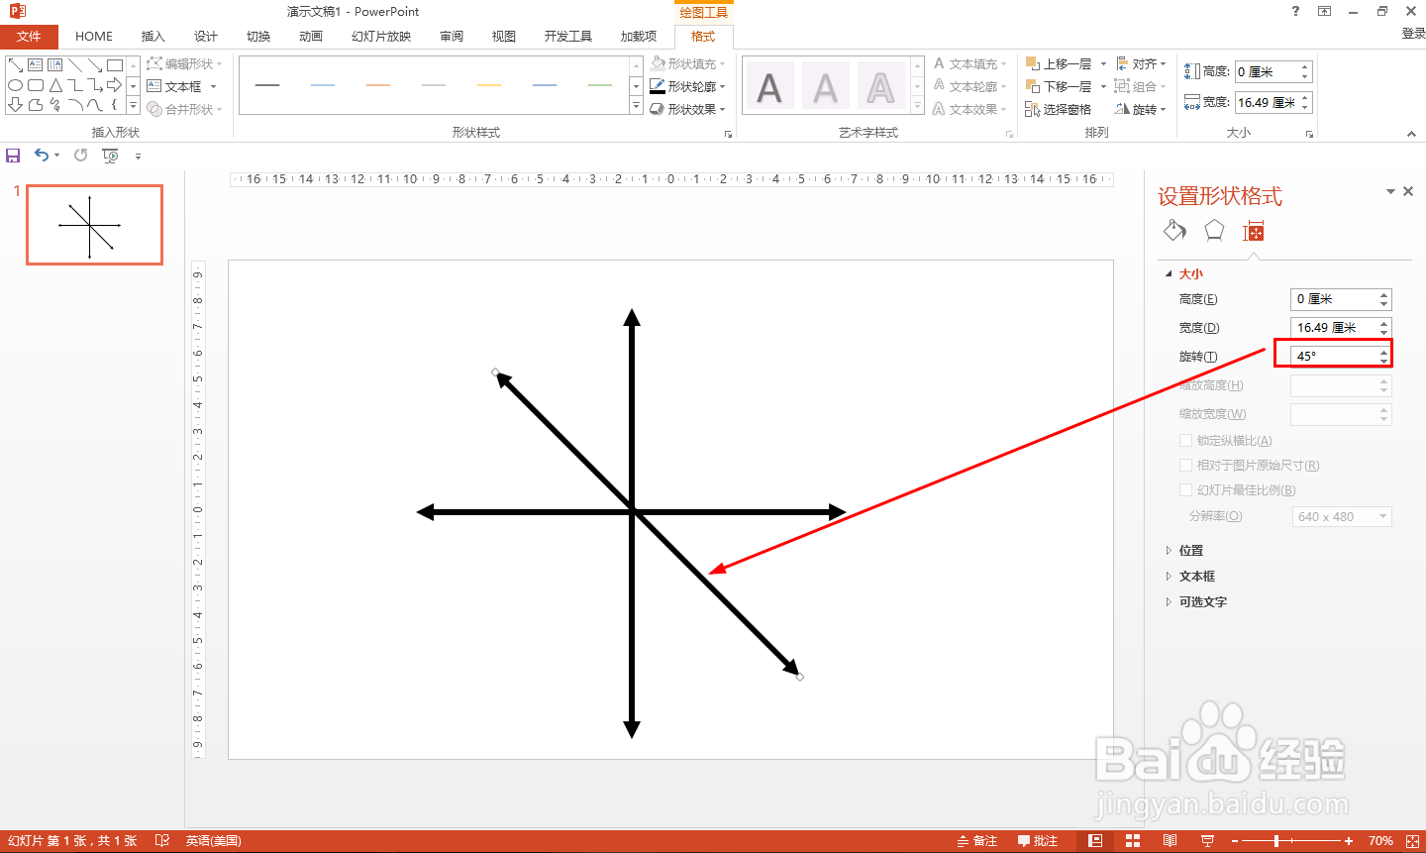Open 旋转 rotate dropdown in ribbon
This screenshot has width=1426, height=853.
(1141, 109)
